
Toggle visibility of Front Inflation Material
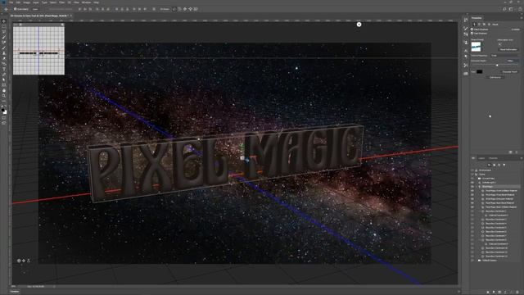(x=472, y=191)
